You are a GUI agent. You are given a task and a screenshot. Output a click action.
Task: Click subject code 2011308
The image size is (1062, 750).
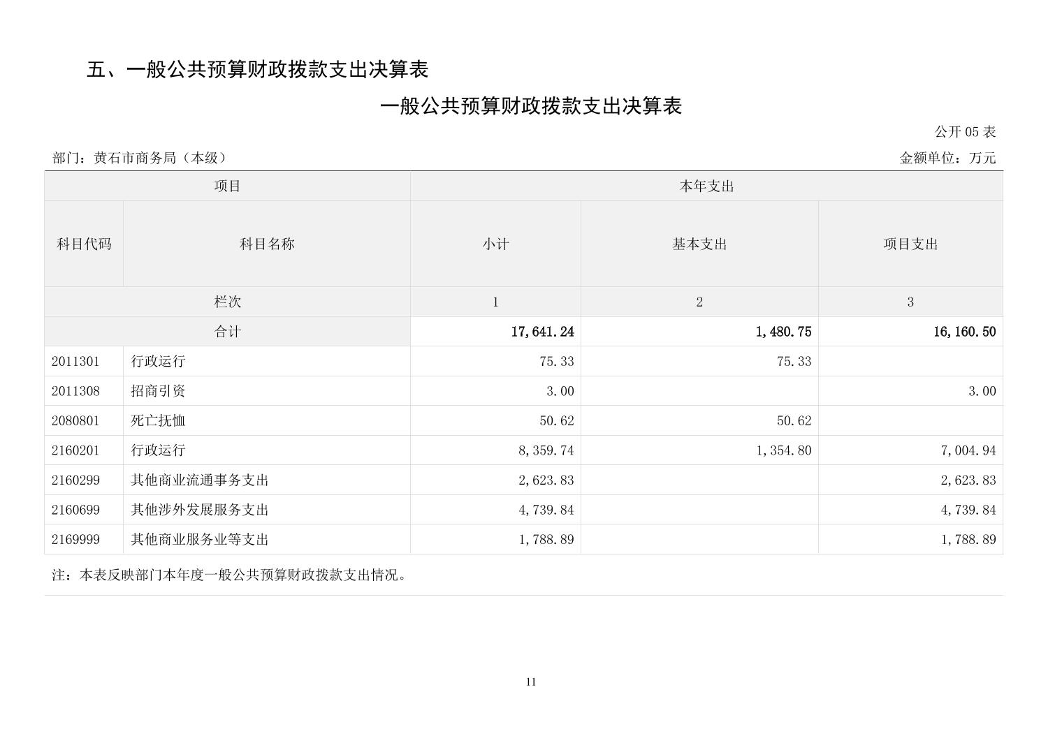75,391
